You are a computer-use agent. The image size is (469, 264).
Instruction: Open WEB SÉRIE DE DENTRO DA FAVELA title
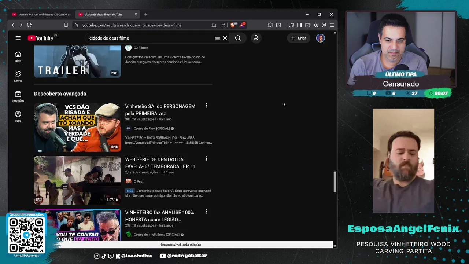point(160,163)
